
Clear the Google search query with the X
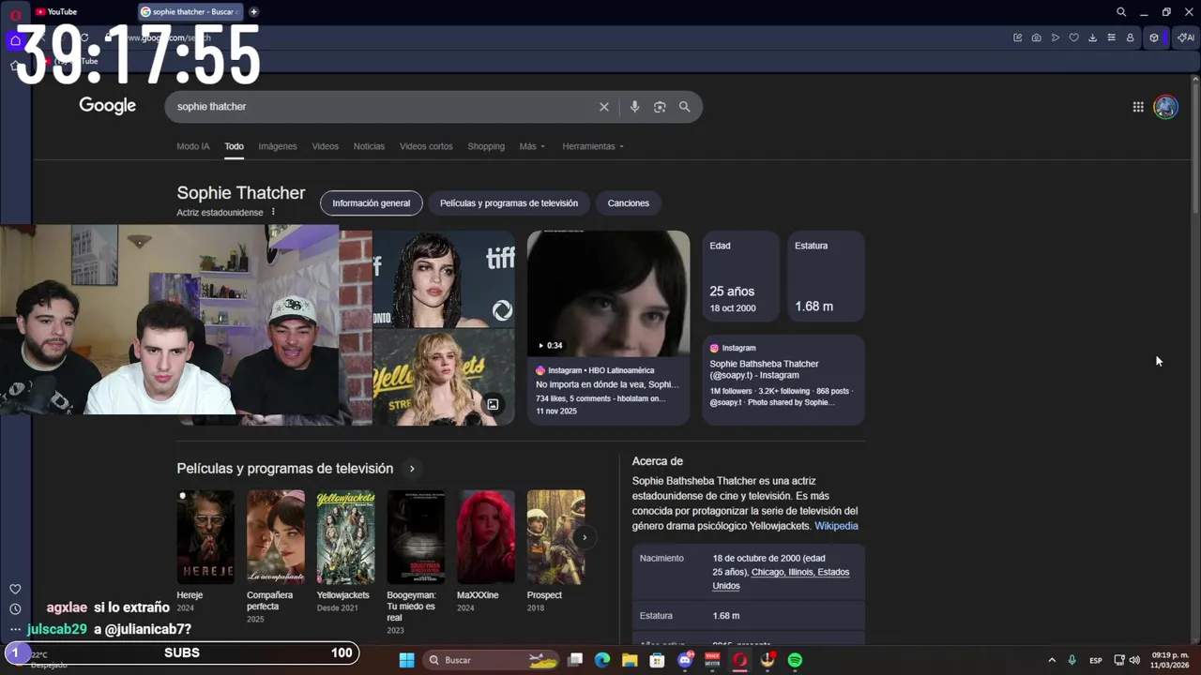pos(604,107)
